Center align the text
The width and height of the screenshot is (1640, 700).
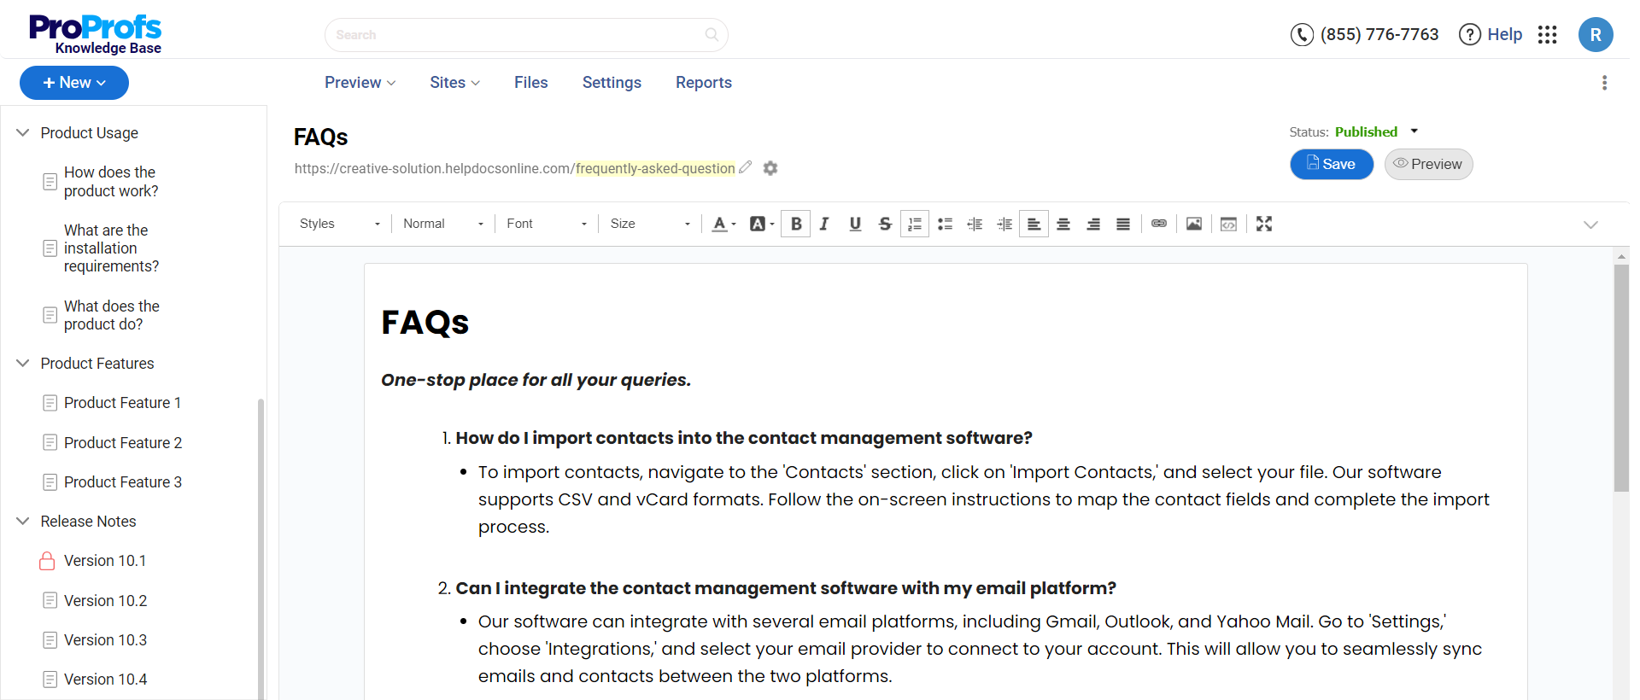(x=1063, y=224)
